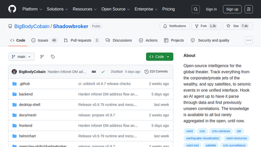This screenshot has height=147, width=261.
Task: Open the tags icon
Action: pyautogui.click(x=53, y=57)
